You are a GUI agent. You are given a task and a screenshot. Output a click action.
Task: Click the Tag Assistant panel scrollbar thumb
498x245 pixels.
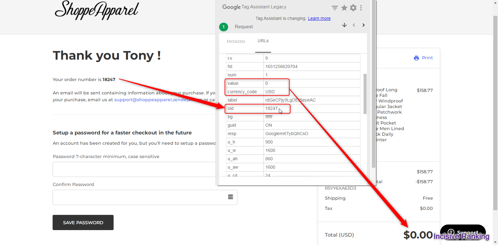tap(365, 93)
